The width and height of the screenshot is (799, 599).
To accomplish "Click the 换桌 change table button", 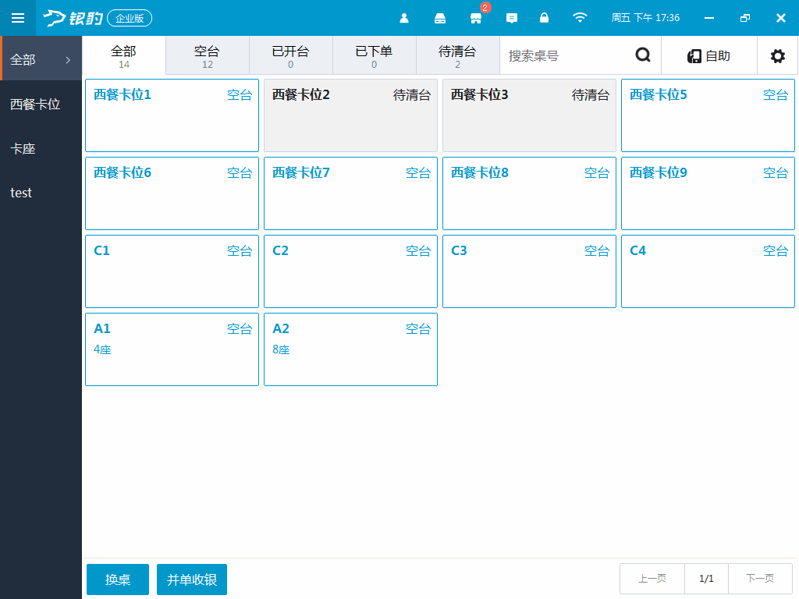I will [118, 580].
